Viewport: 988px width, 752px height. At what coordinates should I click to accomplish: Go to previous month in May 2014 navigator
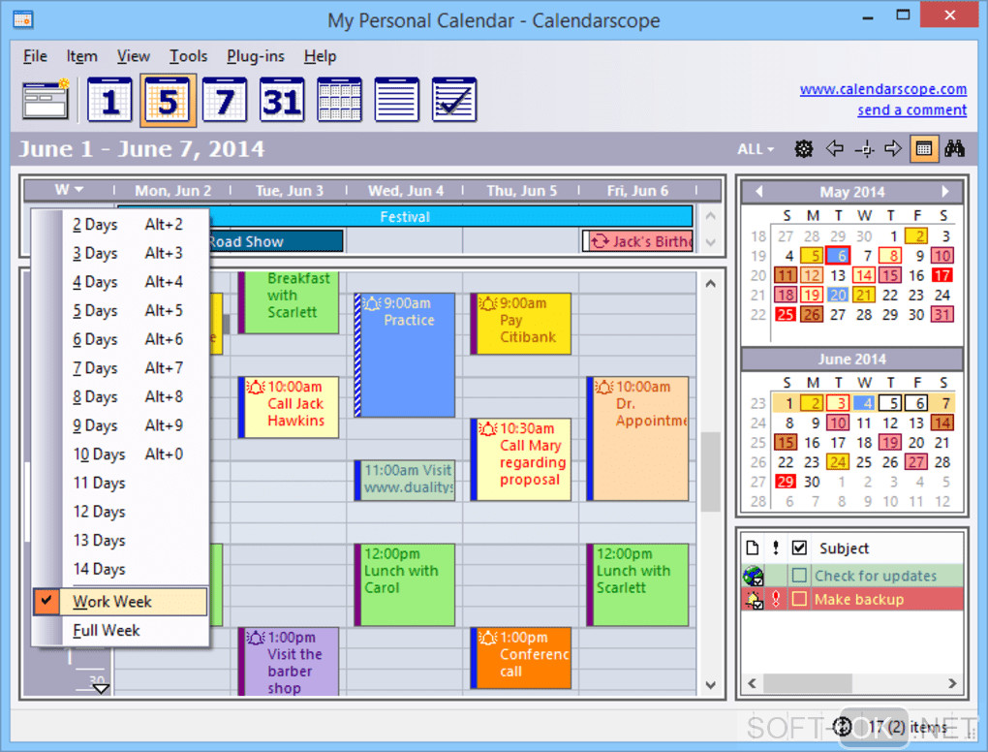click(x=759, y=192)
